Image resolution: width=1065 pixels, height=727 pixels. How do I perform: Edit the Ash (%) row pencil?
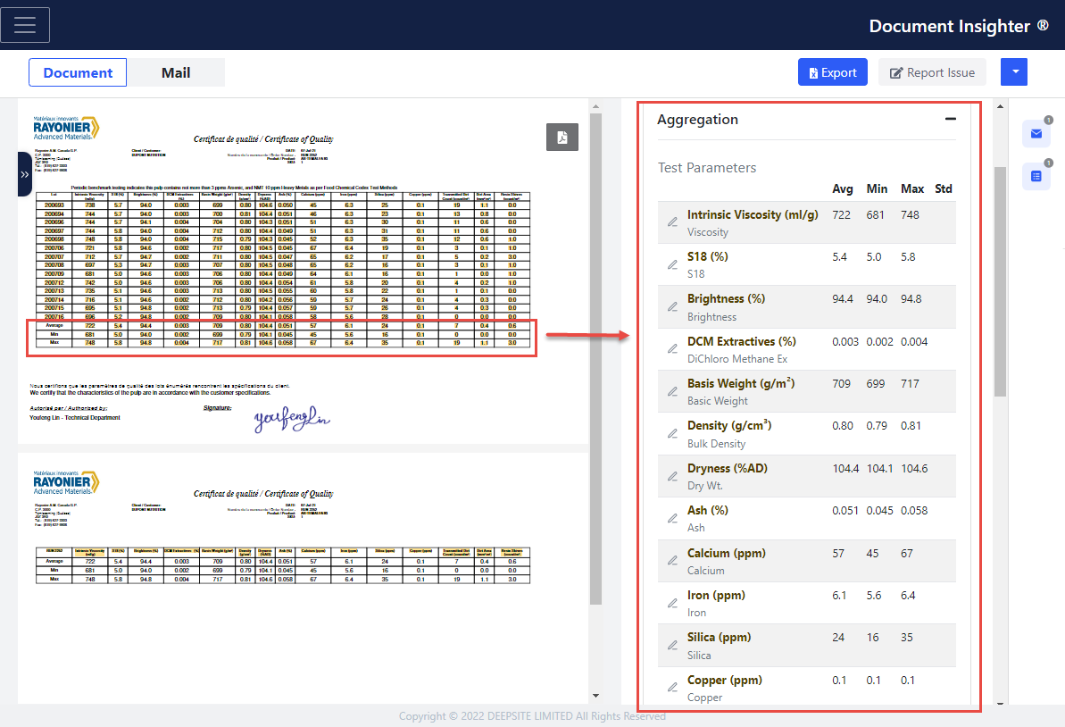[x=673, y=519]
